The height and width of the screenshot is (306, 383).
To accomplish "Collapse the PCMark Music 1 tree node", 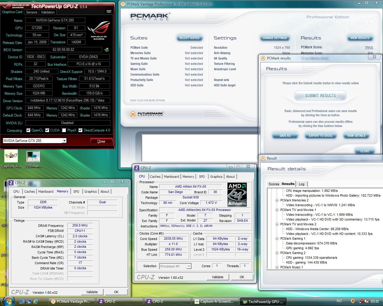I will (277, 267).
